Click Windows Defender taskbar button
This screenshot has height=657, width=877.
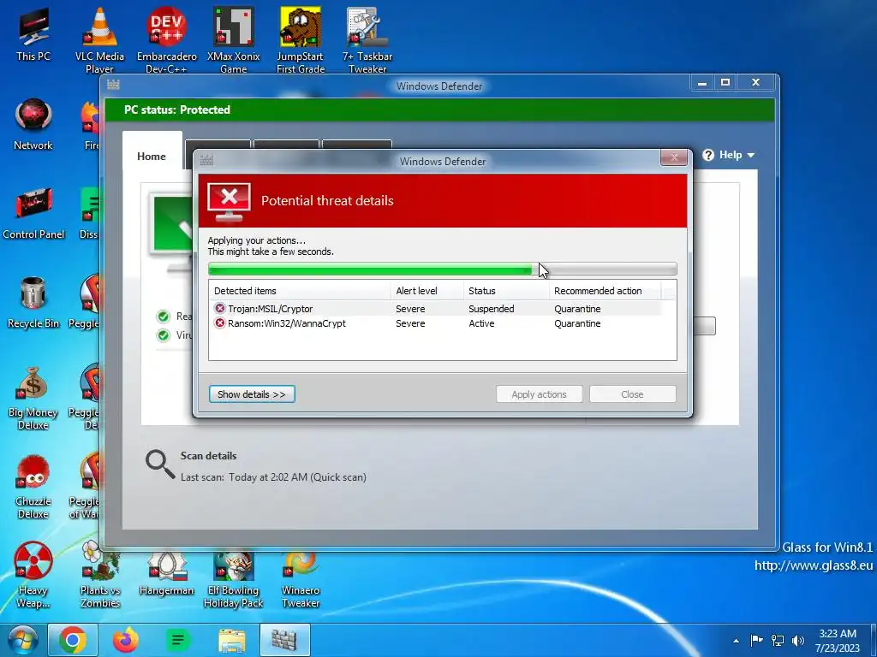[x=284, y=640]
